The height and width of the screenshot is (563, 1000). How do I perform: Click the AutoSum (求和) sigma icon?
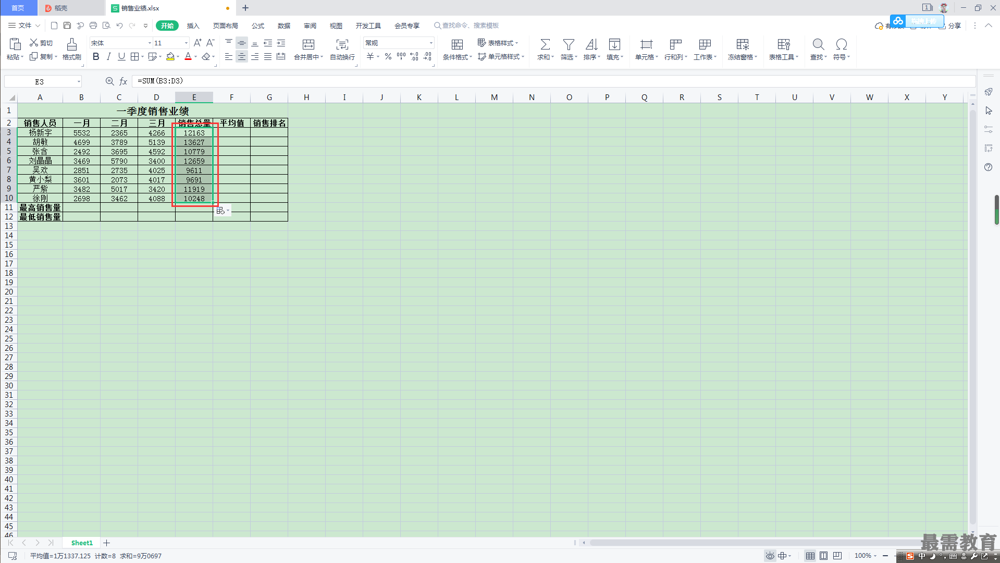click(545, 44)
